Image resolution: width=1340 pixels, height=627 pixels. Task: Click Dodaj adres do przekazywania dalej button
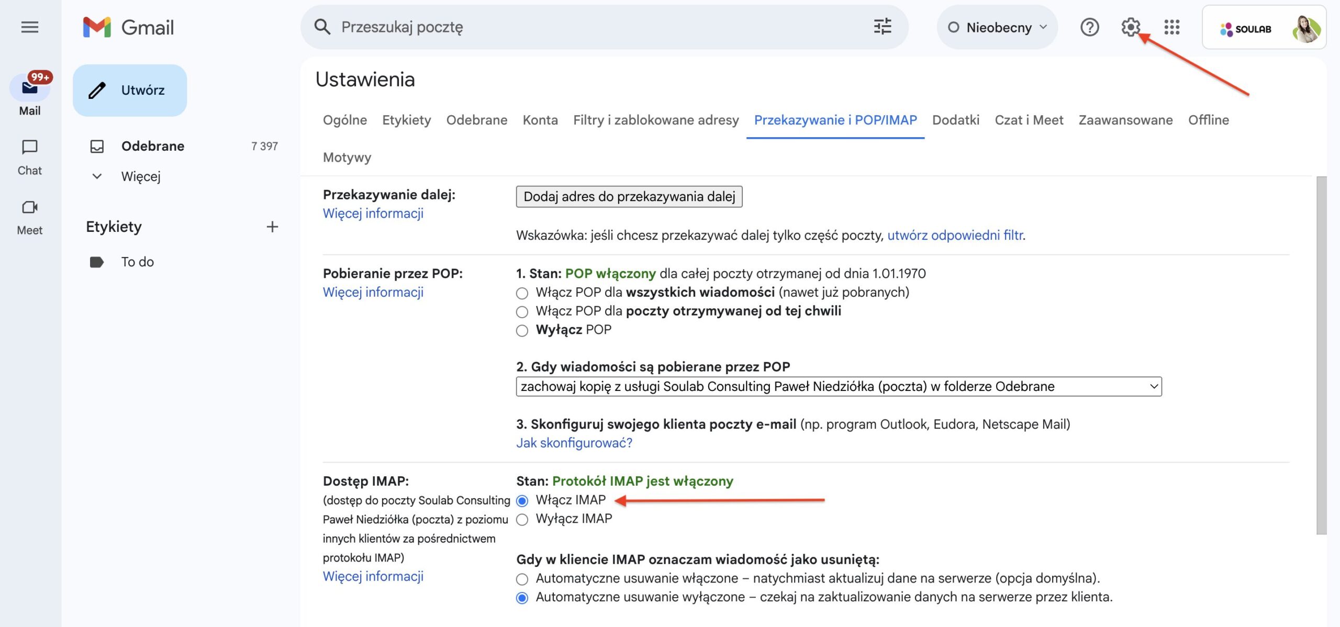coord(629,197)
